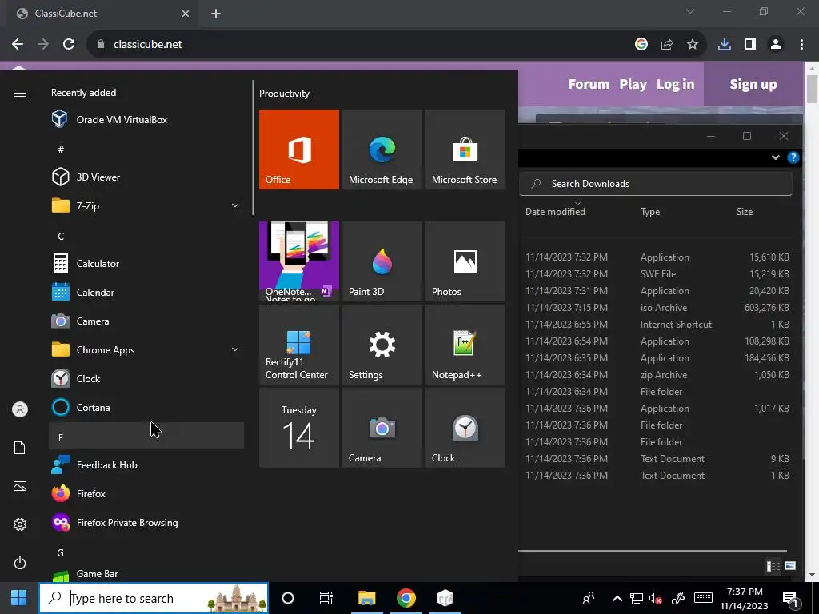
Task: Expand the Chrome Apps folder
Action: (x=146, y=350)
